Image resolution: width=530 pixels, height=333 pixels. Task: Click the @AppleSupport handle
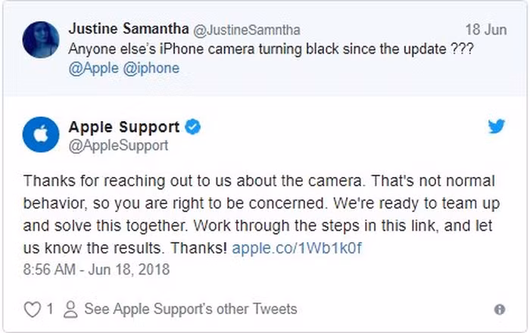click(118, 145)
